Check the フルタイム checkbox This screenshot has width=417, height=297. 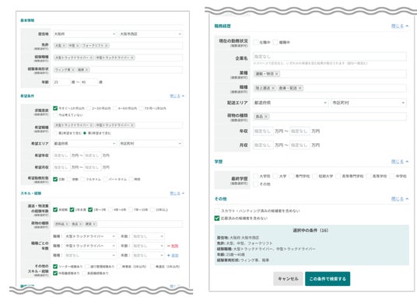[x=82, y=179]
